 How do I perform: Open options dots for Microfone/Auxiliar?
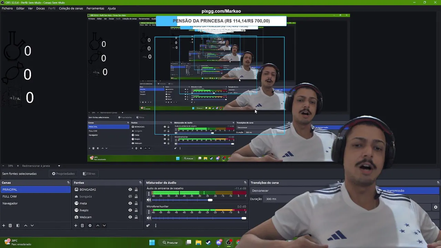tap(149, 212)
